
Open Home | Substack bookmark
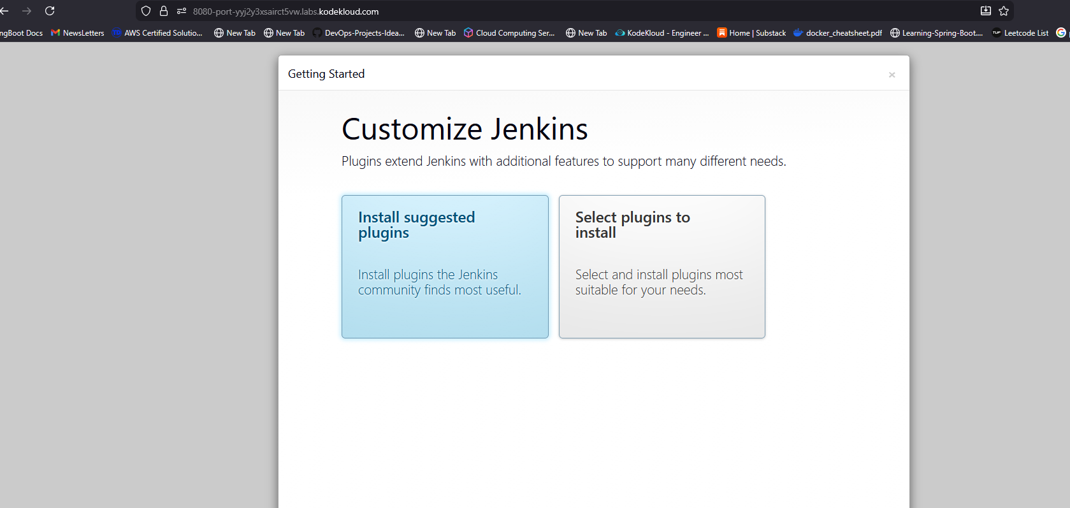click(751, 33)
